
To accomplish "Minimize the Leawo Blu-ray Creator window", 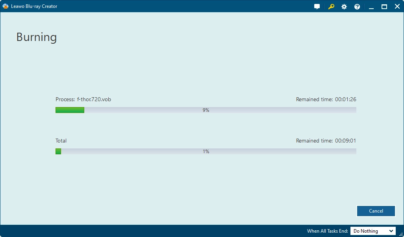I will click(x=371, y=7).
